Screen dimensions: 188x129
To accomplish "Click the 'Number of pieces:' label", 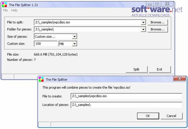I will (x=20, y=60).
